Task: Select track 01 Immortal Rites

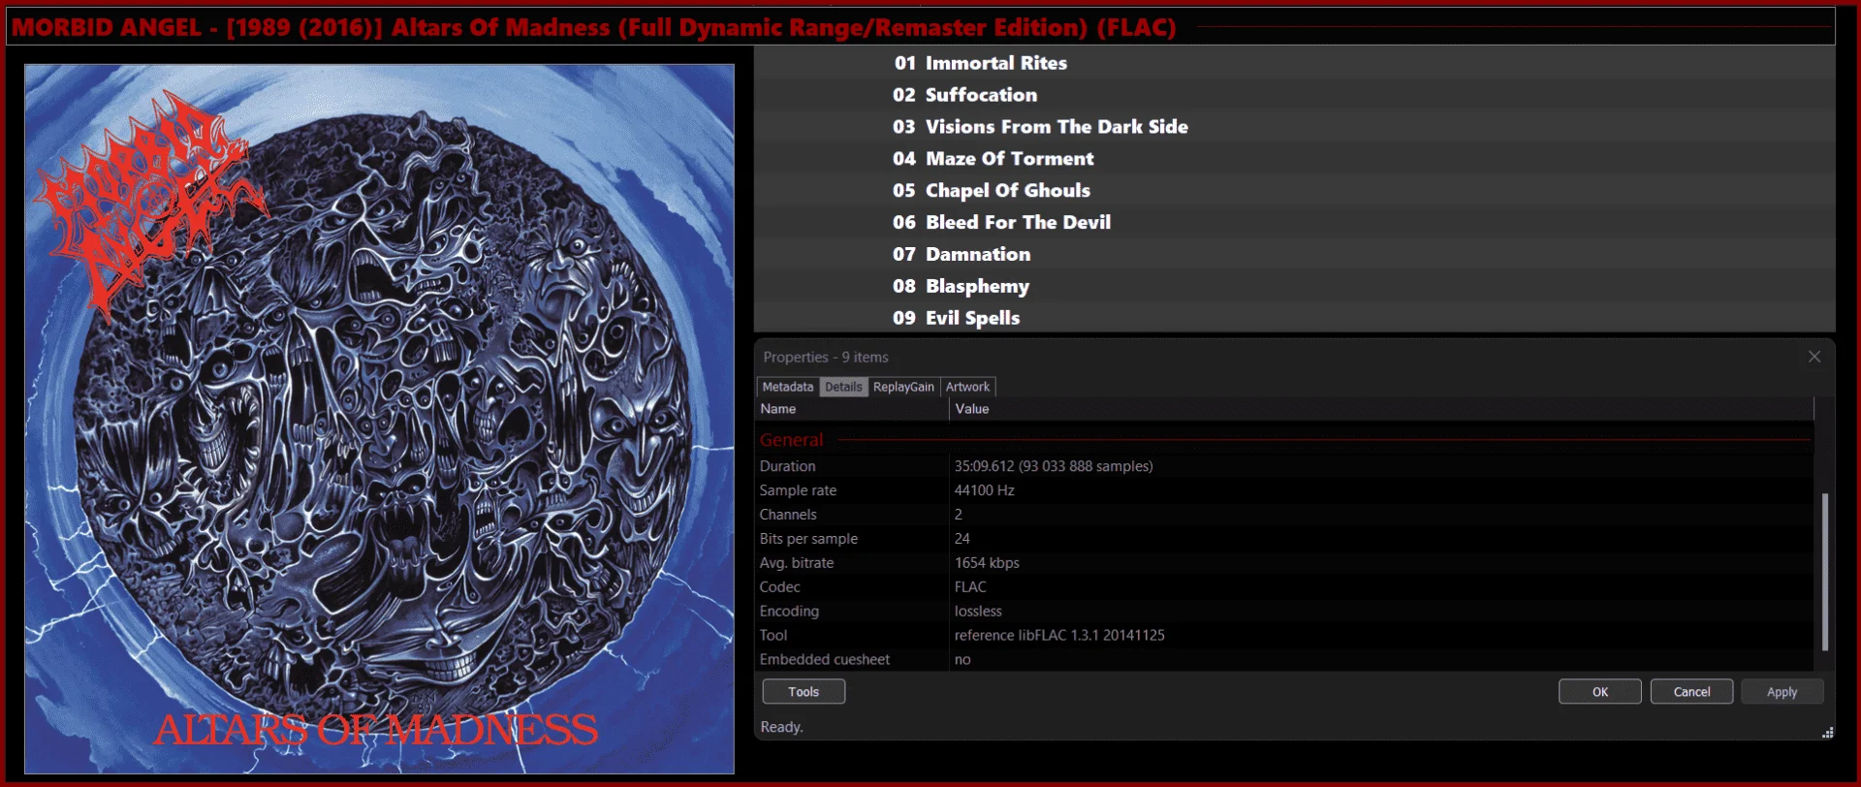Action: (1294, 63)
